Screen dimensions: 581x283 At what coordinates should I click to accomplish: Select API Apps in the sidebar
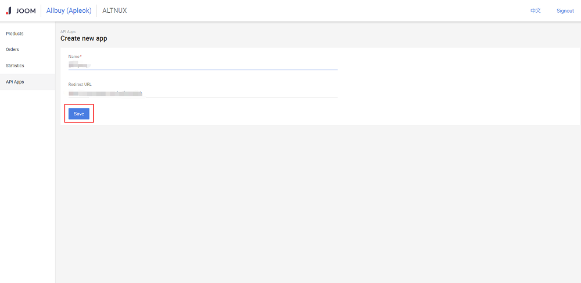point(15,82)
